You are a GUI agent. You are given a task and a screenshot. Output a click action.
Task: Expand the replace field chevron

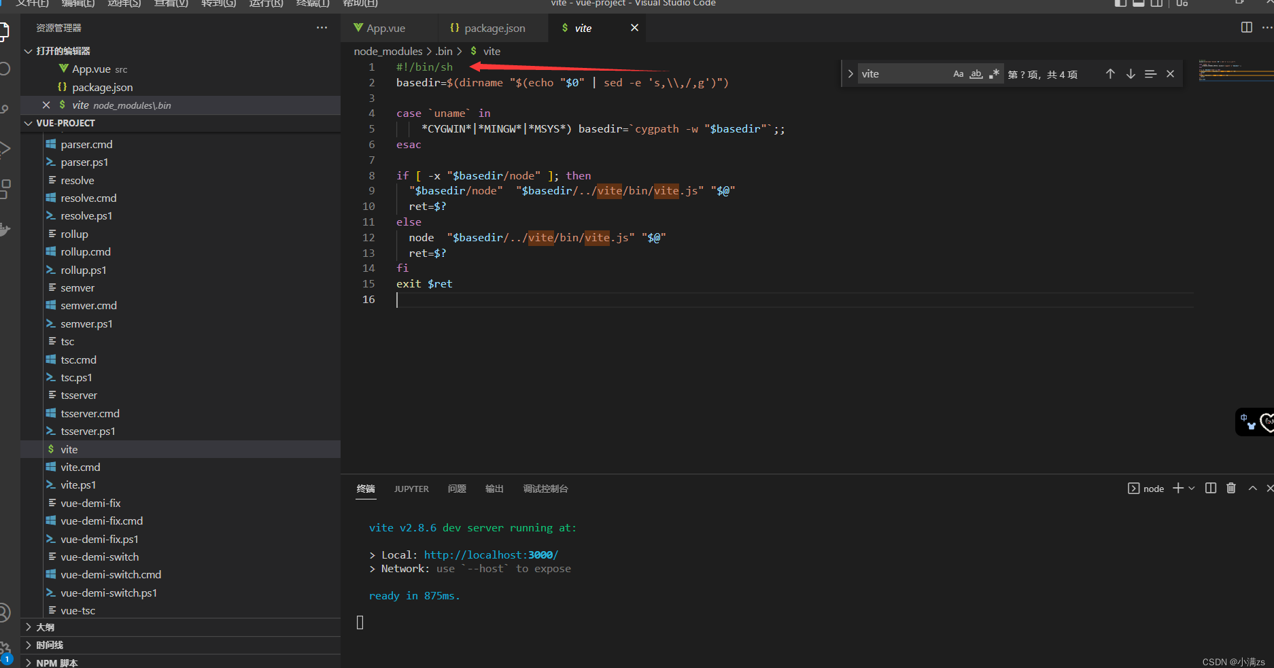[850, 74]
